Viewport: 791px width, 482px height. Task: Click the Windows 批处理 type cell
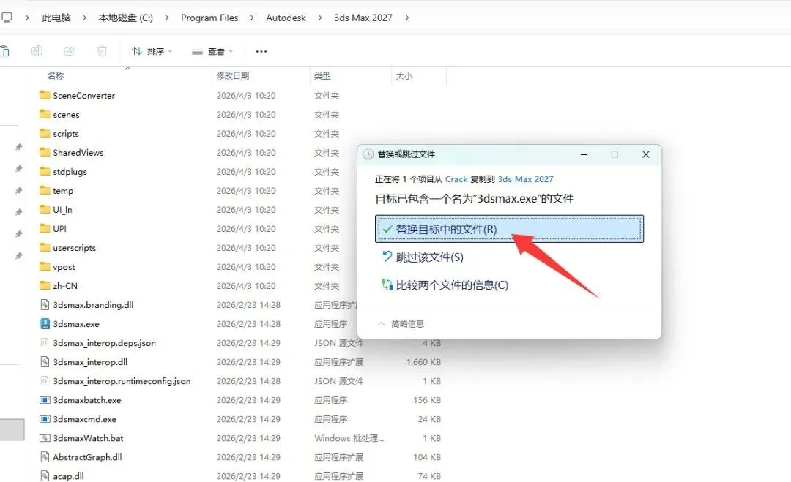click(x=349, y=438)
